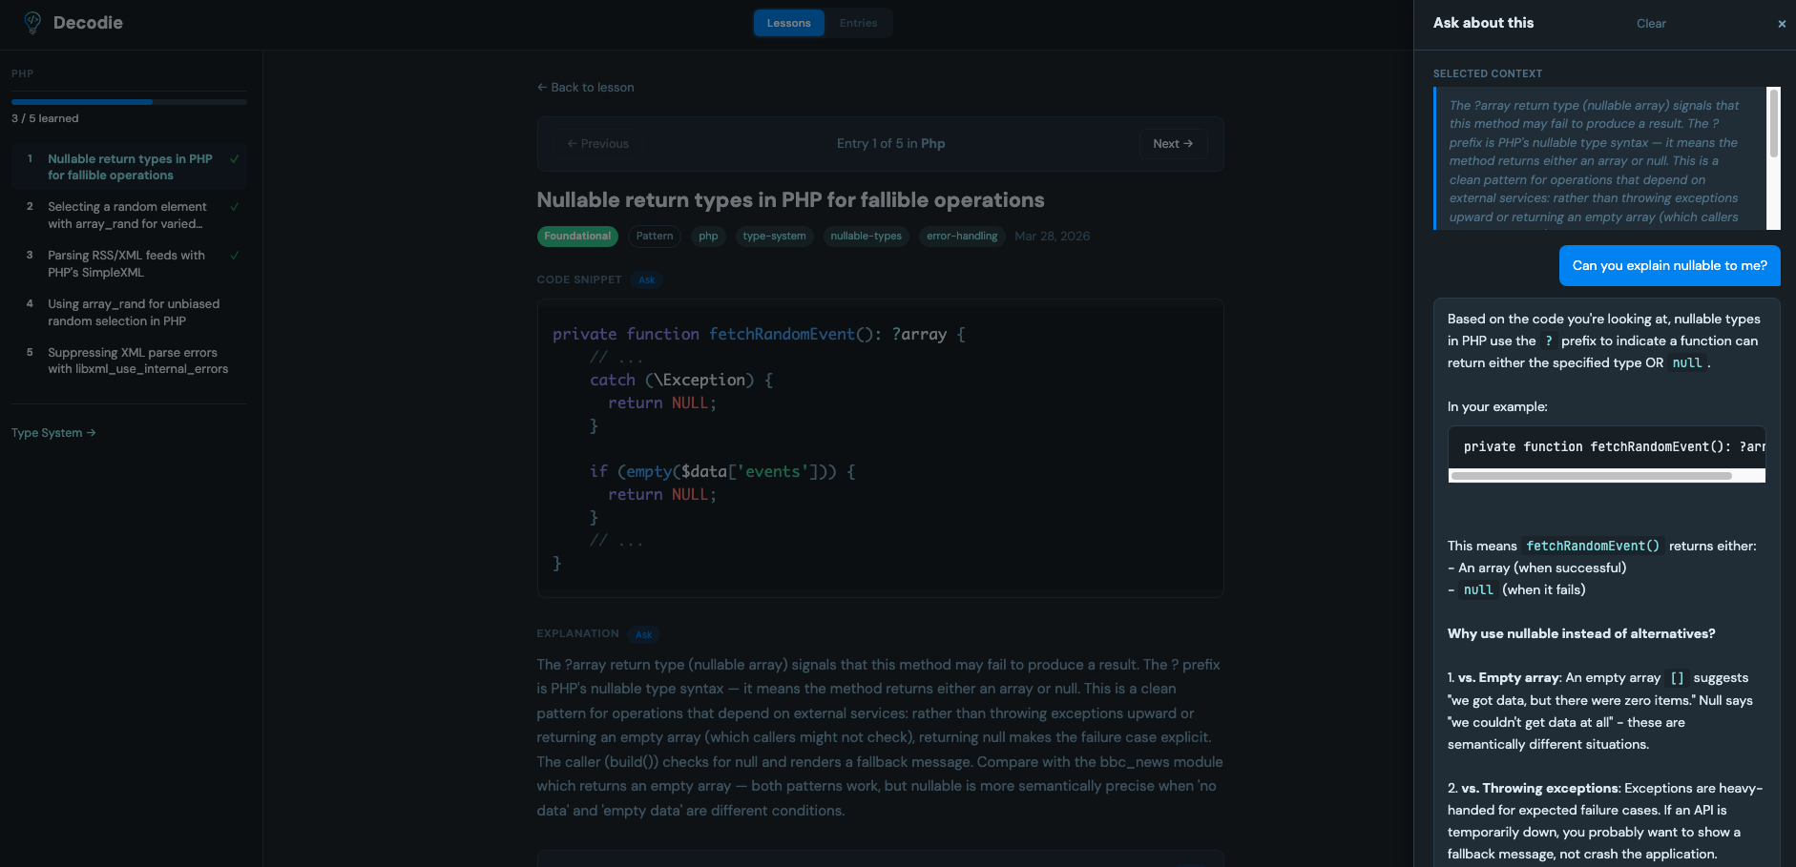
Task: Click the Decodie lightbulb logo icon
Action: pyautogui.click(x=32, y=23)
